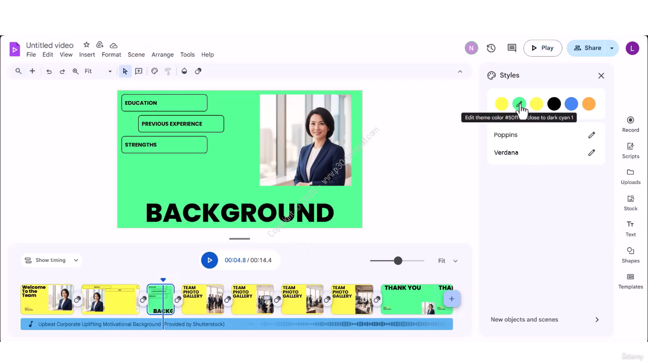This screenshot has height=364, width=648.
Task: Open the Record panel in sidebar
Action: [630, 124]
